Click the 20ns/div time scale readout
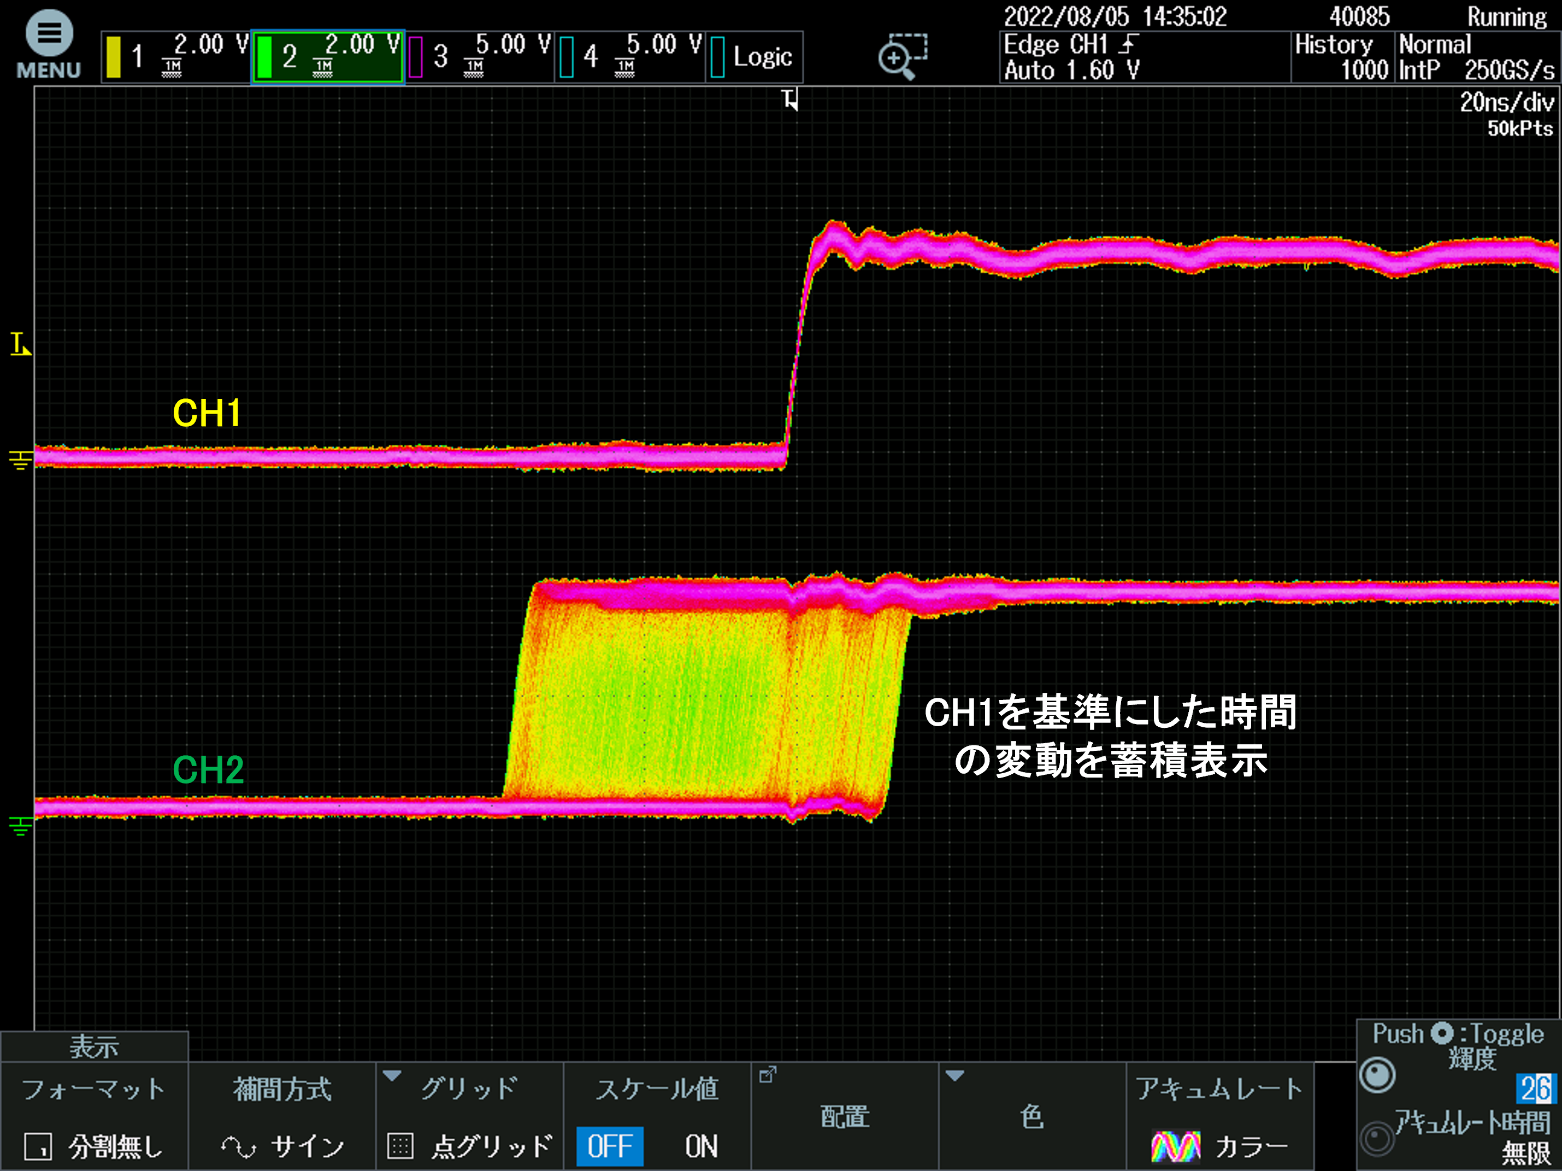The image size is (1562, 1171). 1506,102
